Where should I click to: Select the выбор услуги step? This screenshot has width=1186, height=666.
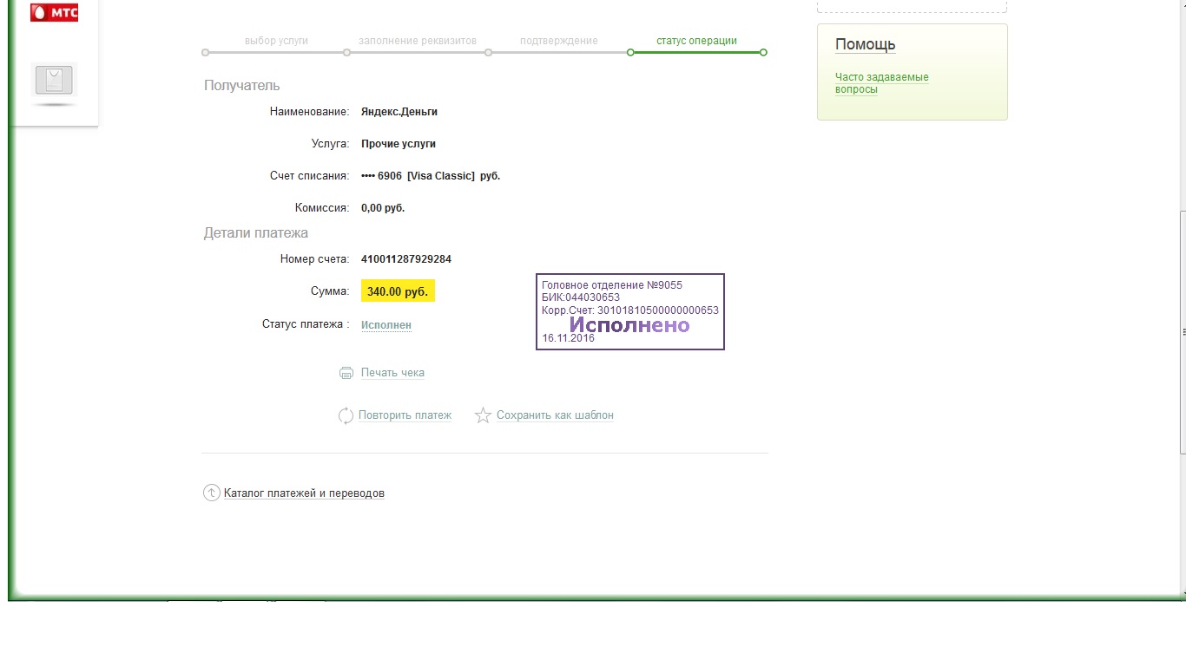(276, 41)
